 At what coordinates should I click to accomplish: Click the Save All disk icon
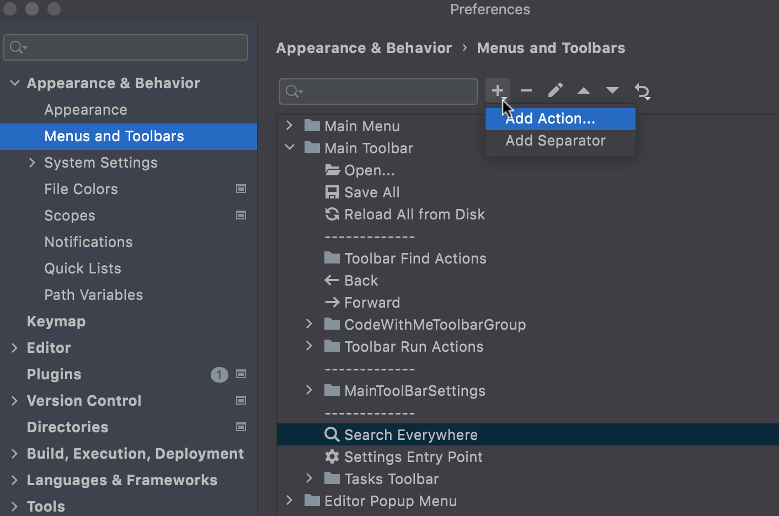tap(332, 192)
